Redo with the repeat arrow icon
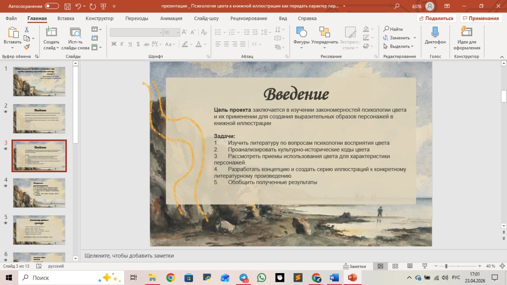Screen dimensions: 507x285 click(93, 6)
